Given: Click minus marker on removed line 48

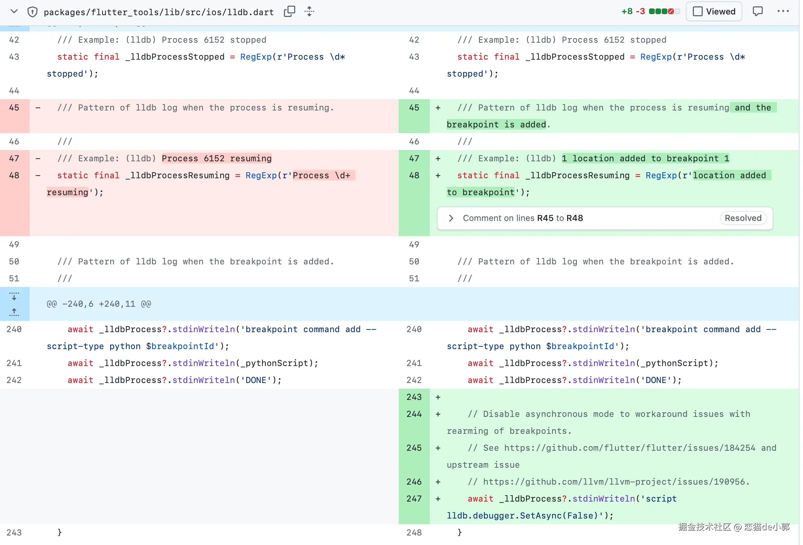Looking at the screenshot, I should click(x=38, y=175).
